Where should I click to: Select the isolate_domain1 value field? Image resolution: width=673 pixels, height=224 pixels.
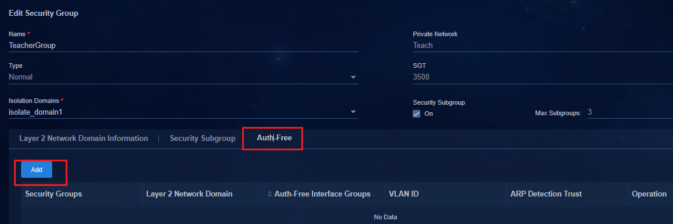point(183,112)
